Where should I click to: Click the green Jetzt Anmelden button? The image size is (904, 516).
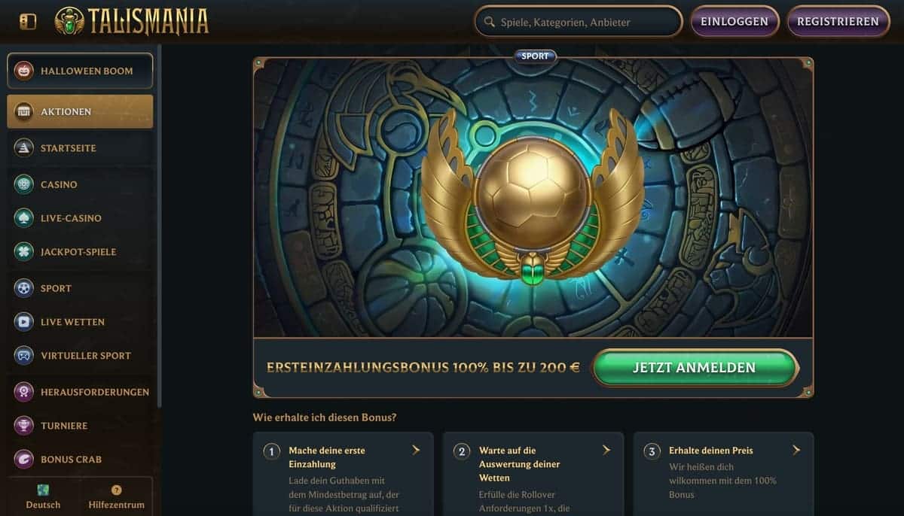click(x=695, y=368)
